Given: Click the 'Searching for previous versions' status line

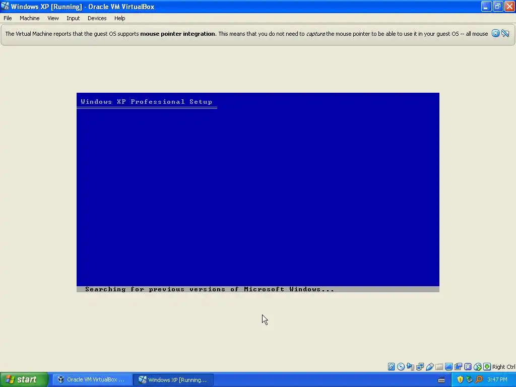Looking at the screenshot, I should [x=209, y=289].
